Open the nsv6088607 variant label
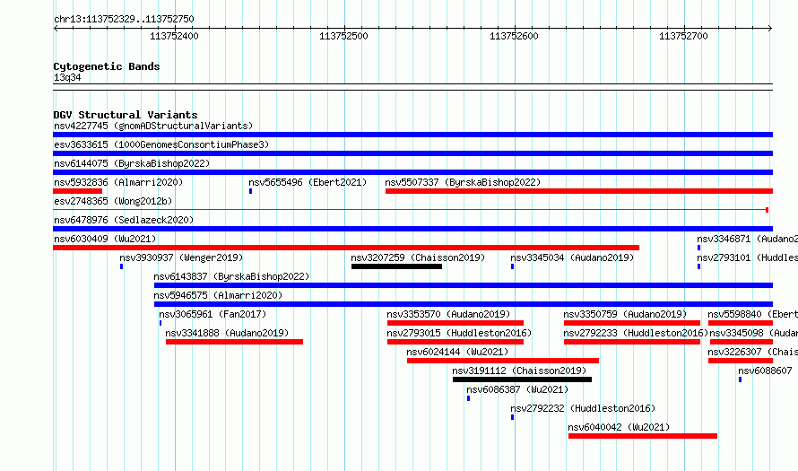The width and height of the screenshot is (798, 471). [x=765, y=371]
